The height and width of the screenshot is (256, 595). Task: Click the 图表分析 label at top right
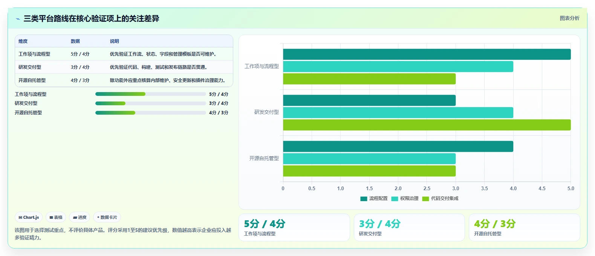click(569, 18)
